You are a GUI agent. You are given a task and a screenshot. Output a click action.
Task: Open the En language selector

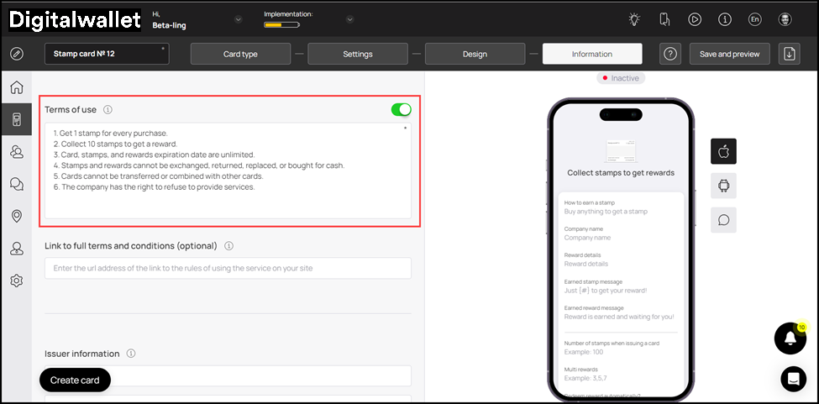click(x=755, y=19)
